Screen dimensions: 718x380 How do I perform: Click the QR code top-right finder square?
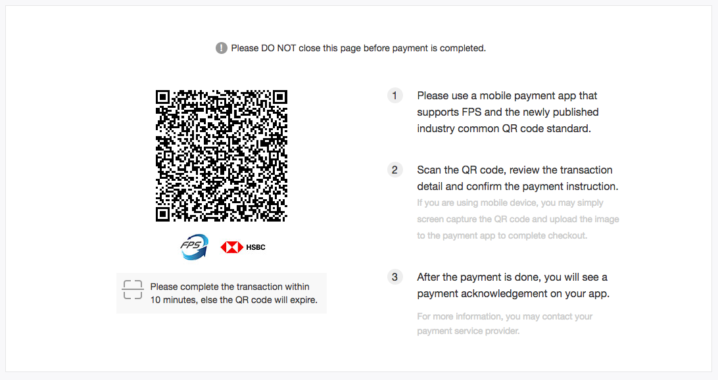click(x=280, y=97)
